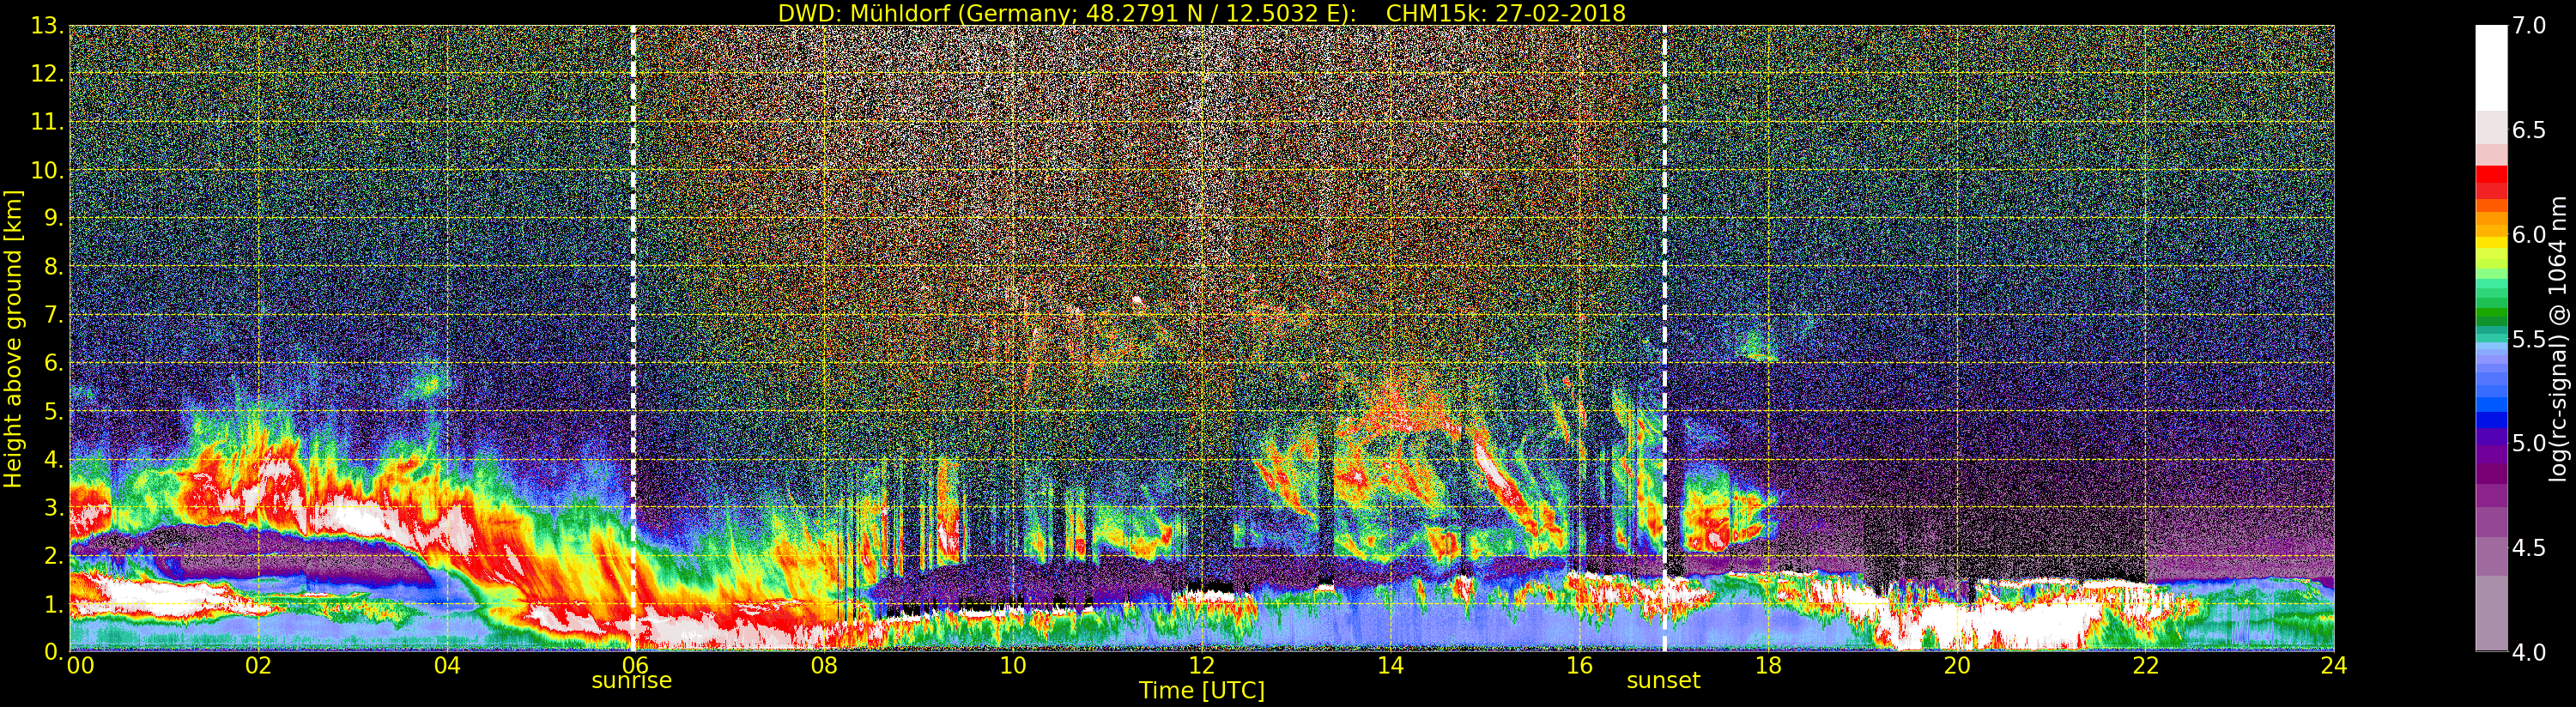Screen dimensions: 2576x707
Task: Click the height axis tick "8."
Action: (x=53, y=267)
